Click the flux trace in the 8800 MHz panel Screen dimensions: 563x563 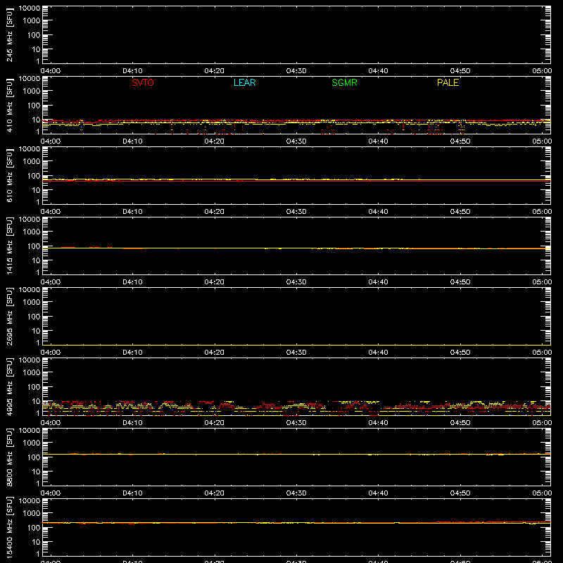coord(296,454)
